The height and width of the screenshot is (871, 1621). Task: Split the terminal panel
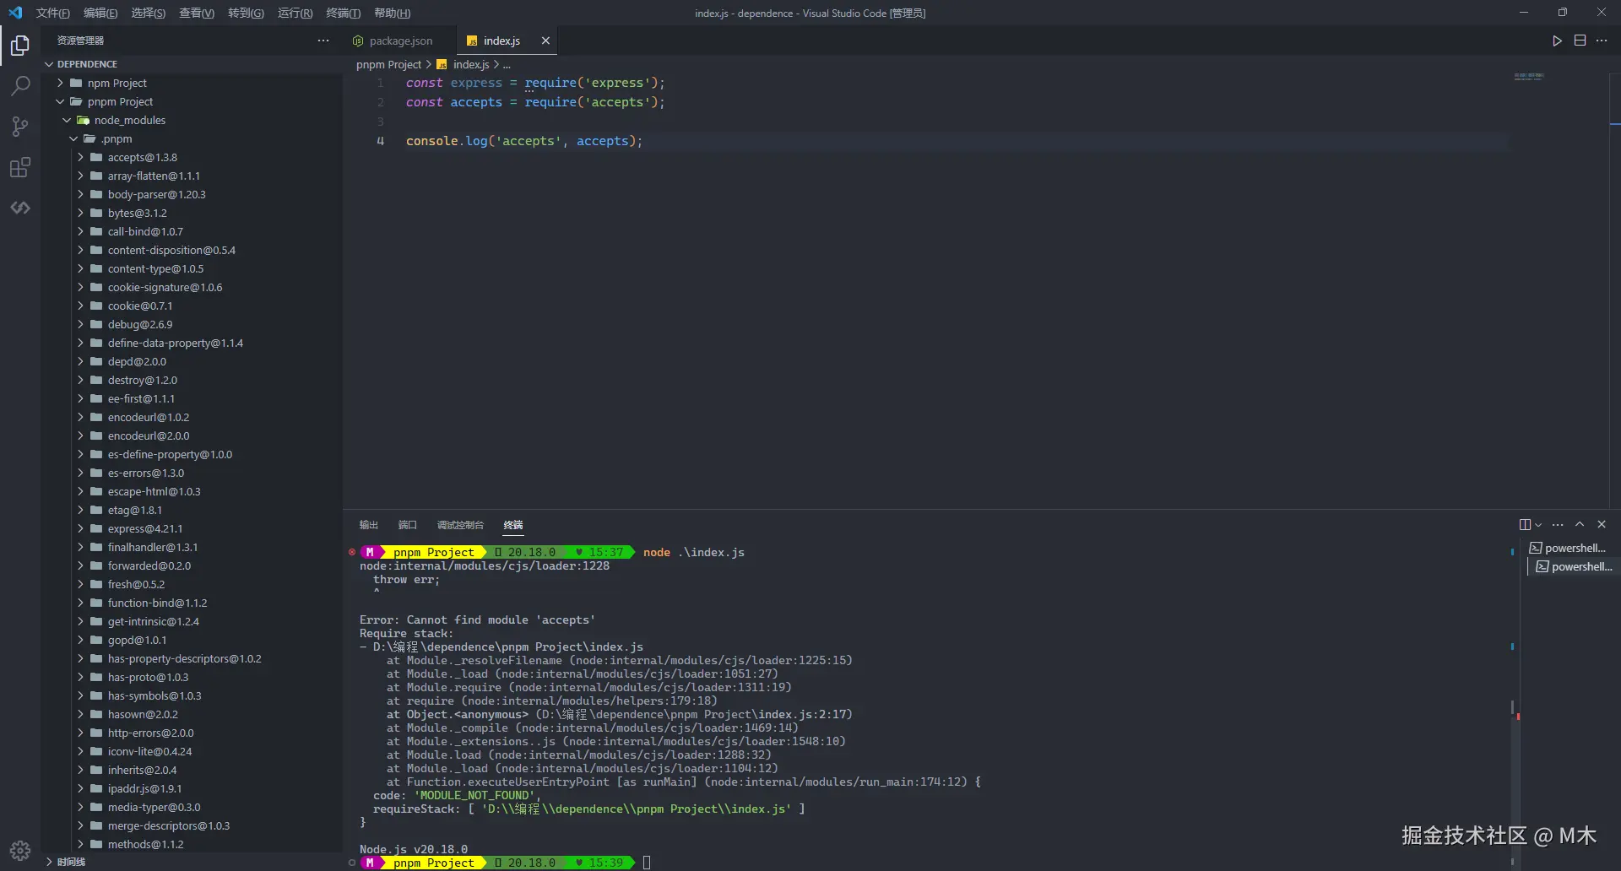(x=1525, y=524)
